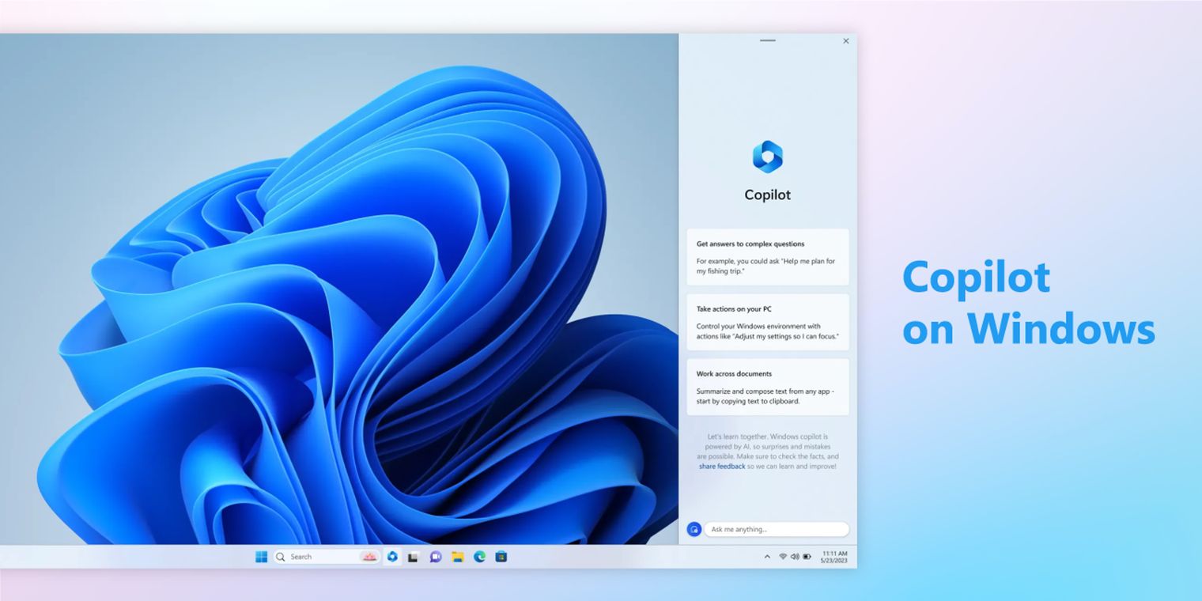Open Microsoft Store from the taskbar

pos(501,557)
